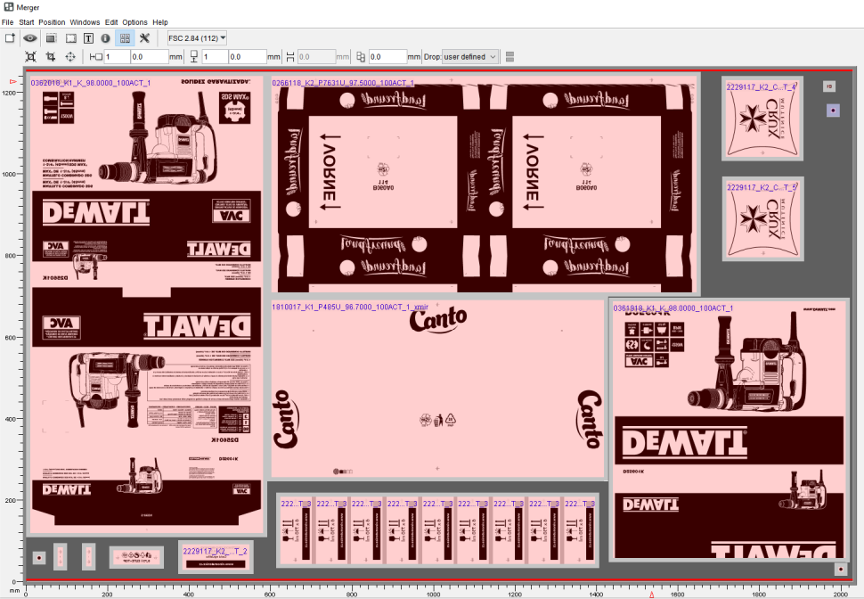Click the stacked copies offset icon

tap(361, 57)
